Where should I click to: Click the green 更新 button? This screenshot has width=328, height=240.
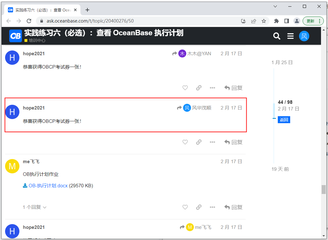click(313, 21)
